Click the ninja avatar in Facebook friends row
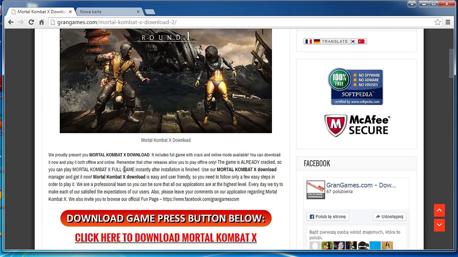The image size is (458, 257). [x=363, y=246]
